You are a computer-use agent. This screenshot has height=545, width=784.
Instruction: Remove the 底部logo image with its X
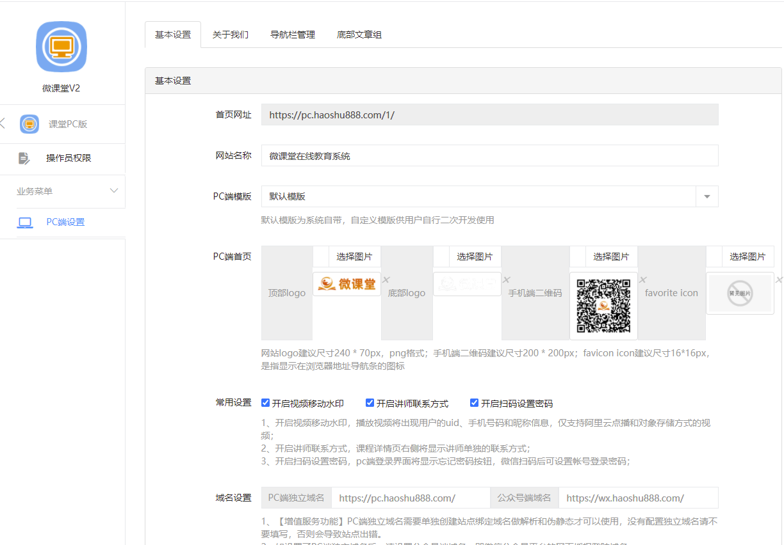[x=506, y=280]
